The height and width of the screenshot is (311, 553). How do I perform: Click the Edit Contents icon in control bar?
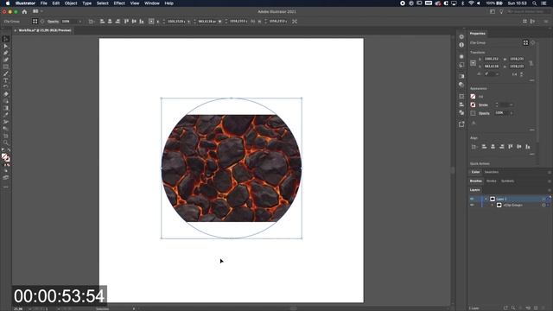pyautogui.click(x=42, y=21)
